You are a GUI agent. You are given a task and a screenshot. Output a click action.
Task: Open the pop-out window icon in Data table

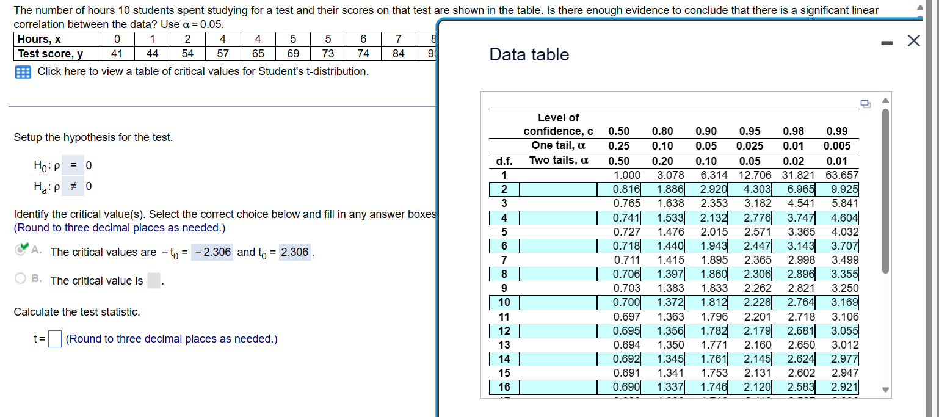pyautogui.click(x=865, y=104)
